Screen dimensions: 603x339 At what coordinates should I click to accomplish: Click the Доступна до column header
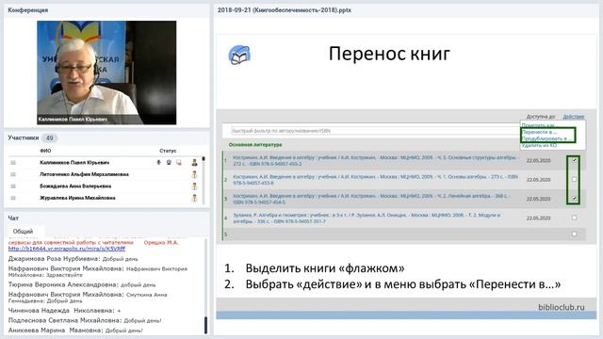pyautogui.click(x=541, y=117)
